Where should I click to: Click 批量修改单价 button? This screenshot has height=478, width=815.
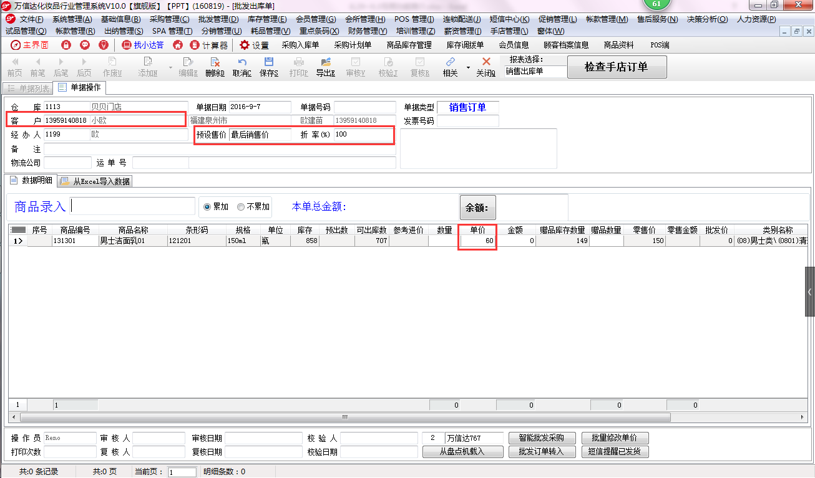pyautogui.click(x=615, y=437)
